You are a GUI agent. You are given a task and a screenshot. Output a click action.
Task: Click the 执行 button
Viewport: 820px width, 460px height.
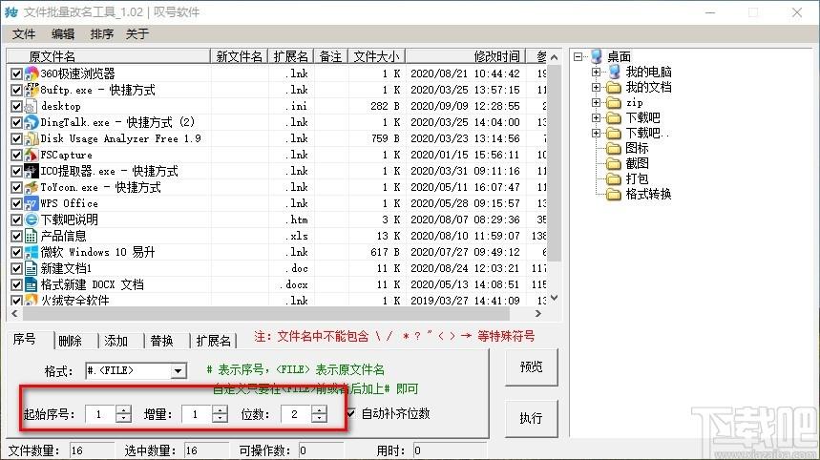tap(532, 418)
